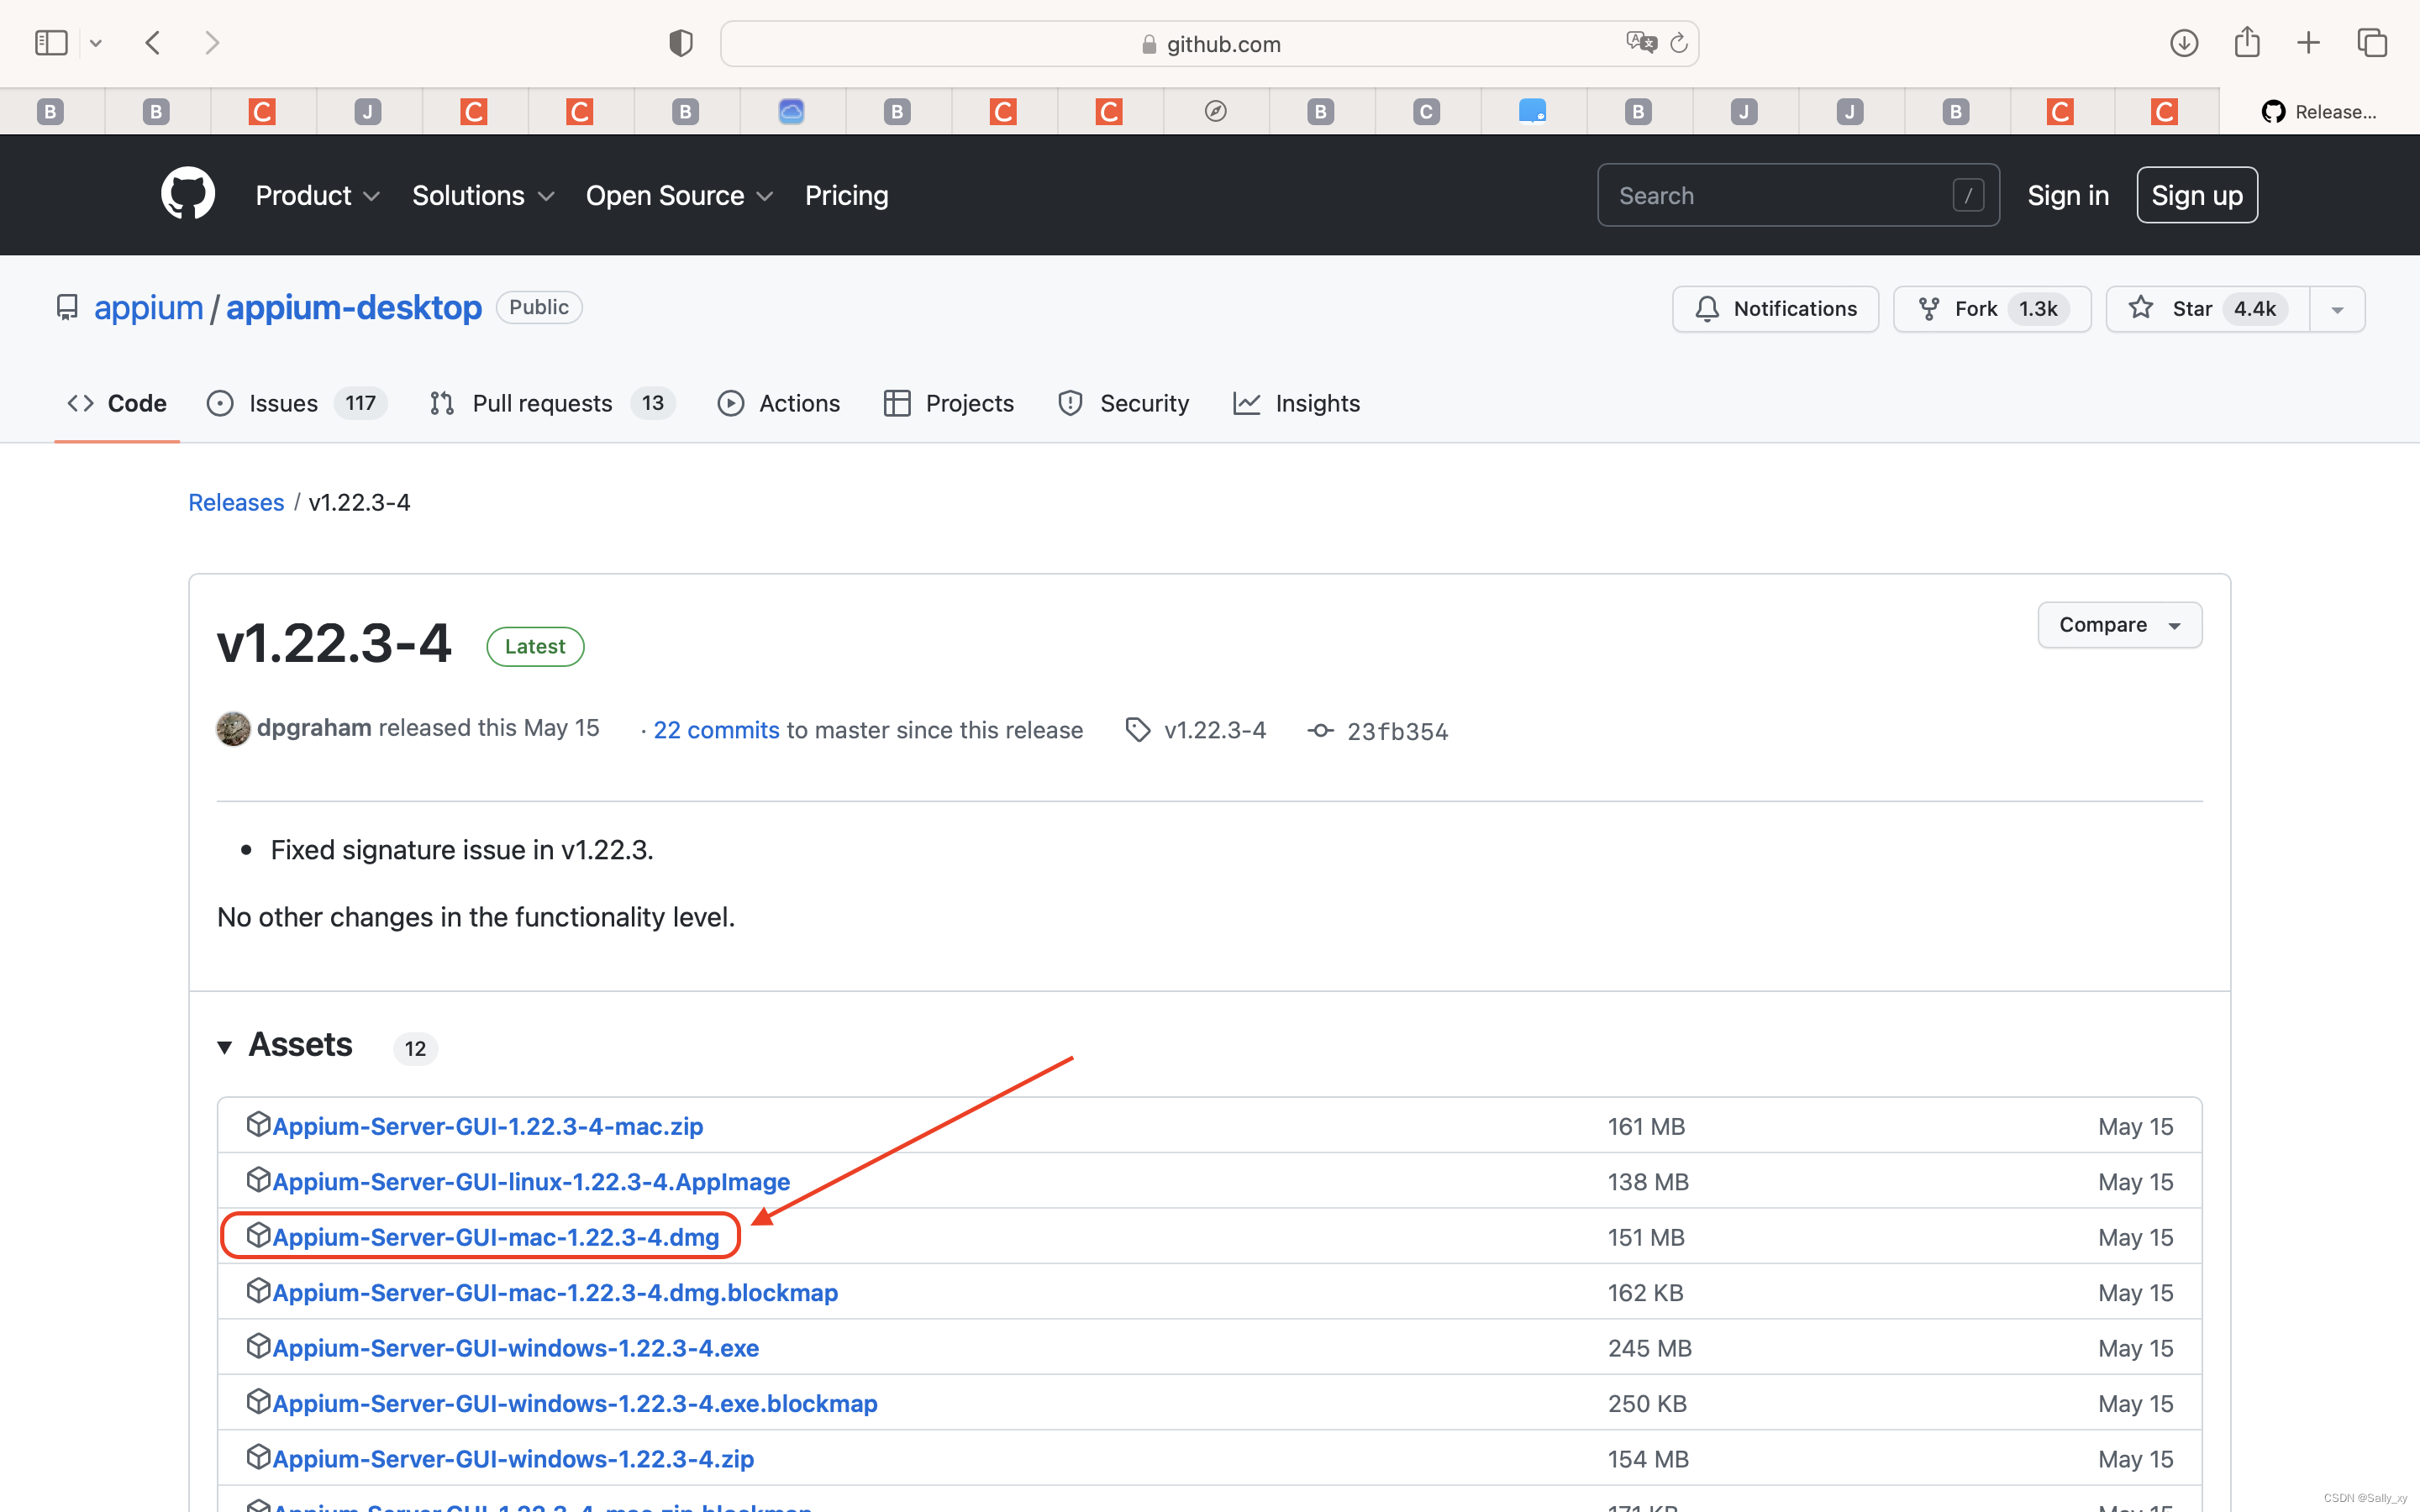Collapse the Assets section triangle
The height and width of the screenshot is (1512, 2420).
(x=224, y=1047)
